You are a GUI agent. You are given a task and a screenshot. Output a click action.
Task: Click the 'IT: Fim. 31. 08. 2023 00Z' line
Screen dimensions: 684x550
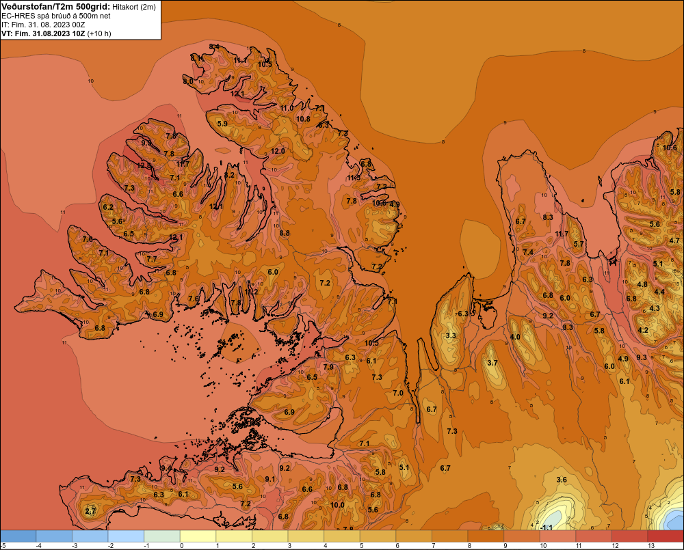[44, 25]
